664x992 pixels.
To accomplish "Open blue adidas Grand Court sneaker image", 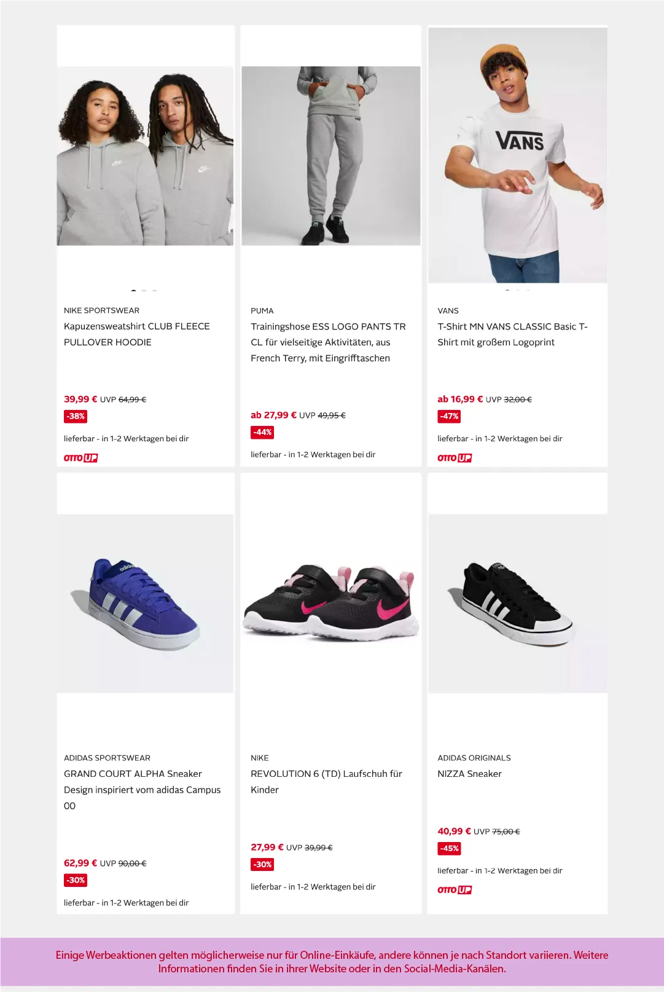I will (145, 604).
